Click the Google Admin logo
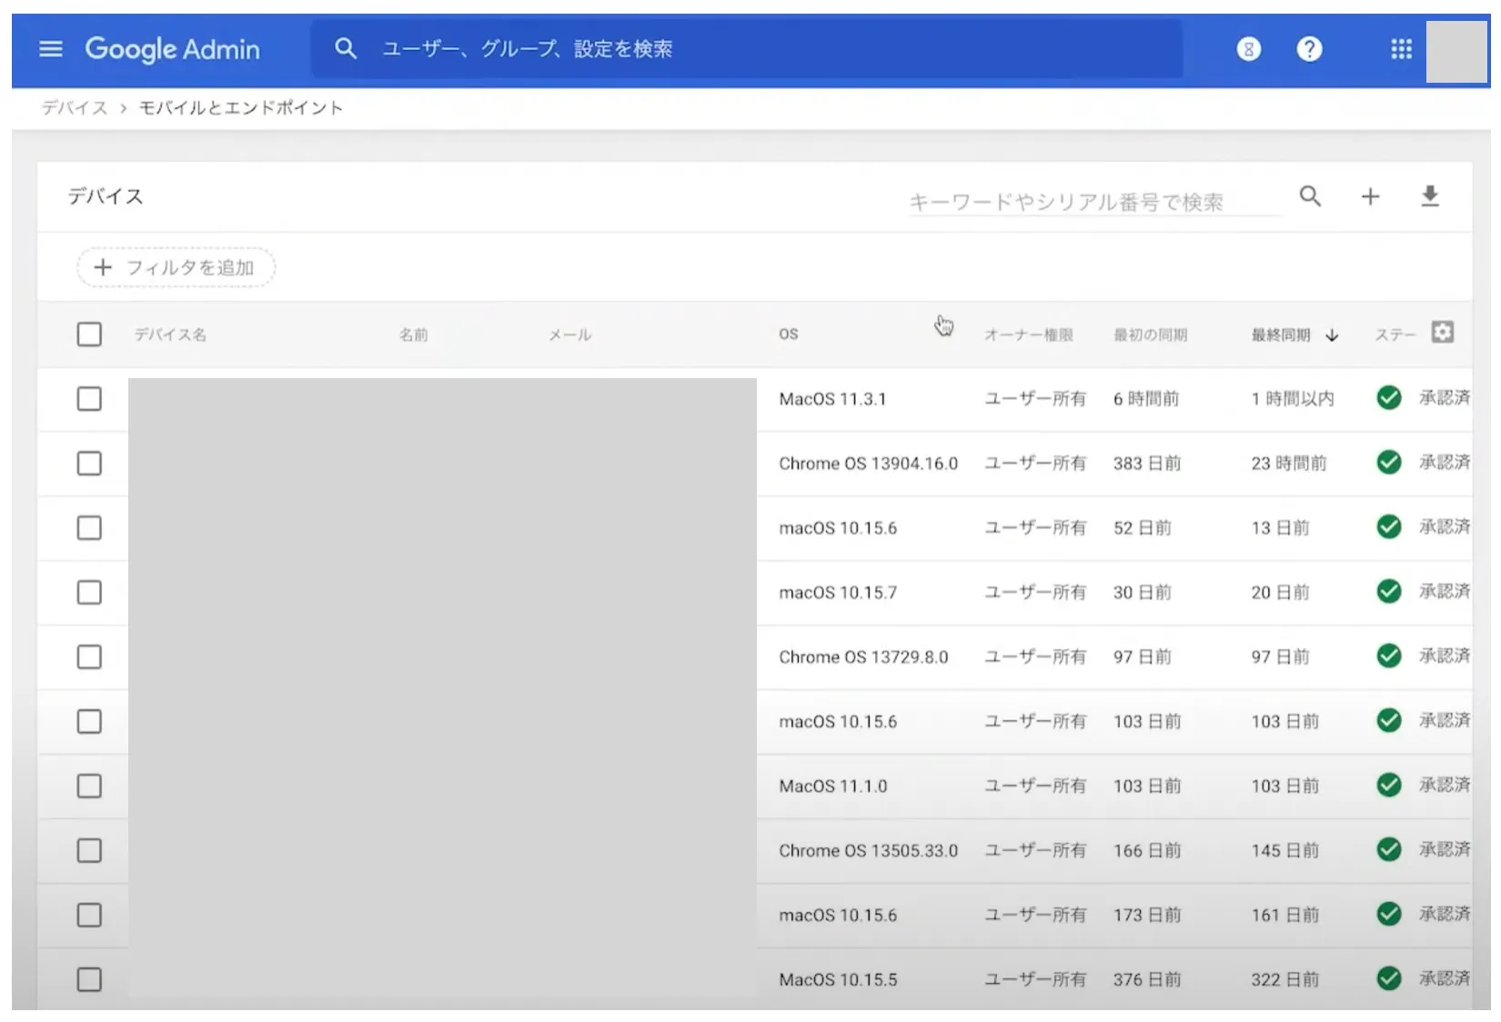The height and width of the screenshot is (1022, 1501). (173, 49)
